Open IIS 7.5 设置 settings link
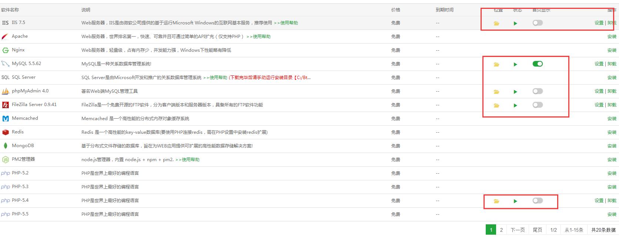 tap(599, 23)
